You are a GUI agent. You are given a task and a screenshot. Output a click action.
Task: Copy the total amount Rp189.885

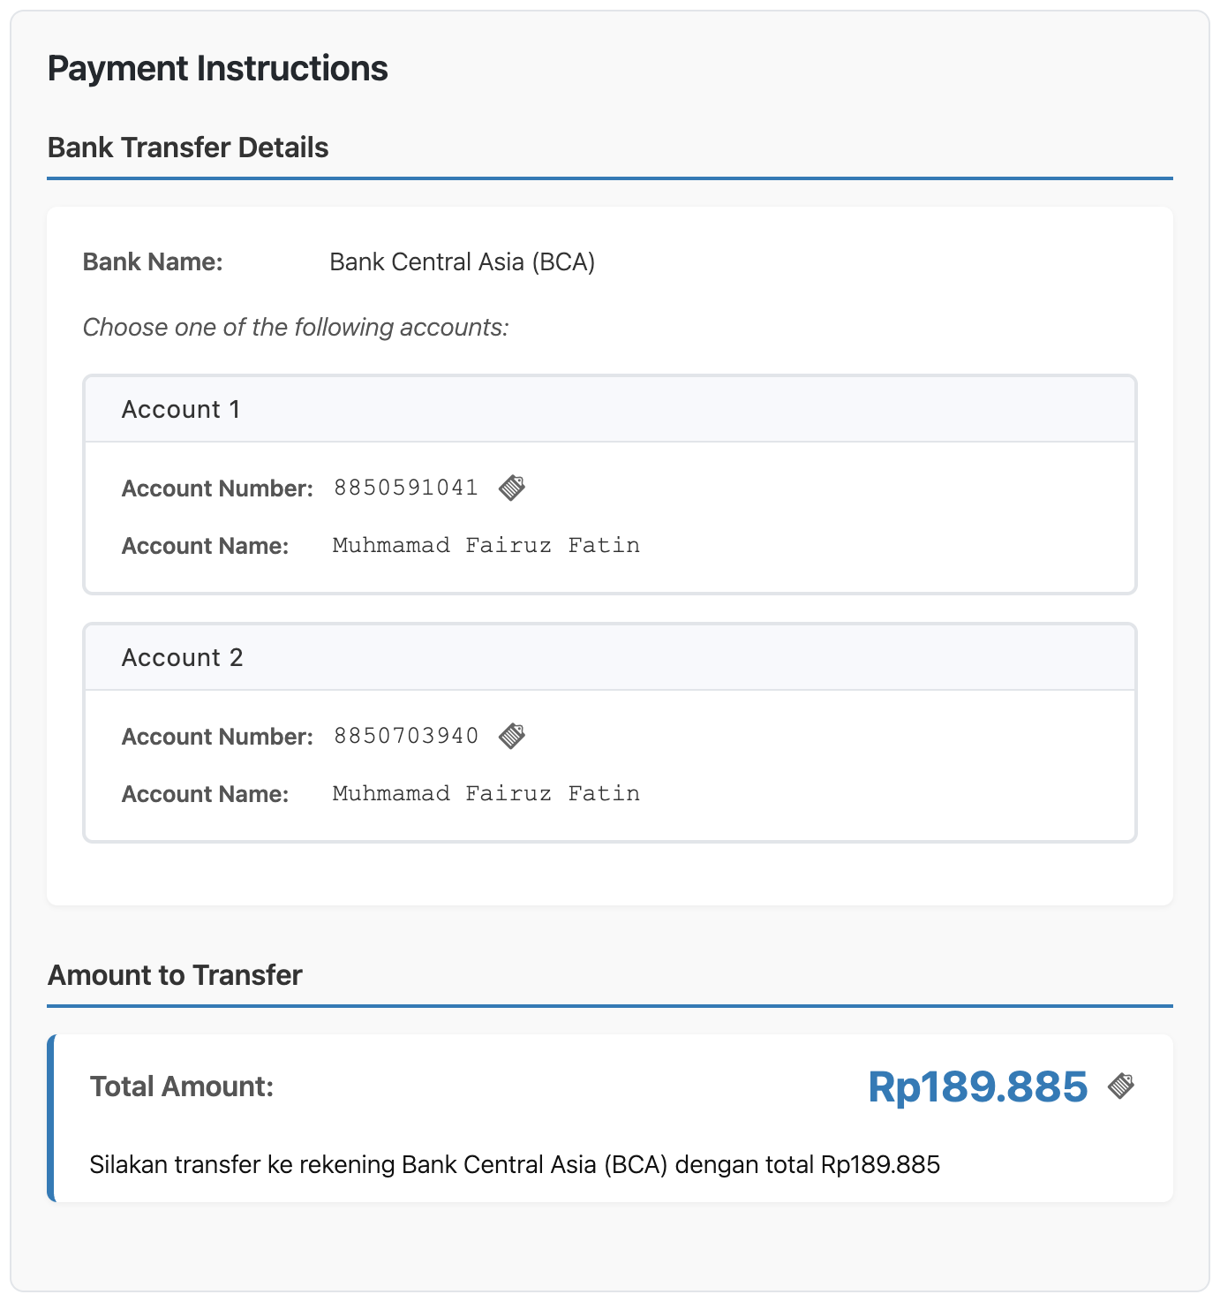[x=1121, y=1086]
